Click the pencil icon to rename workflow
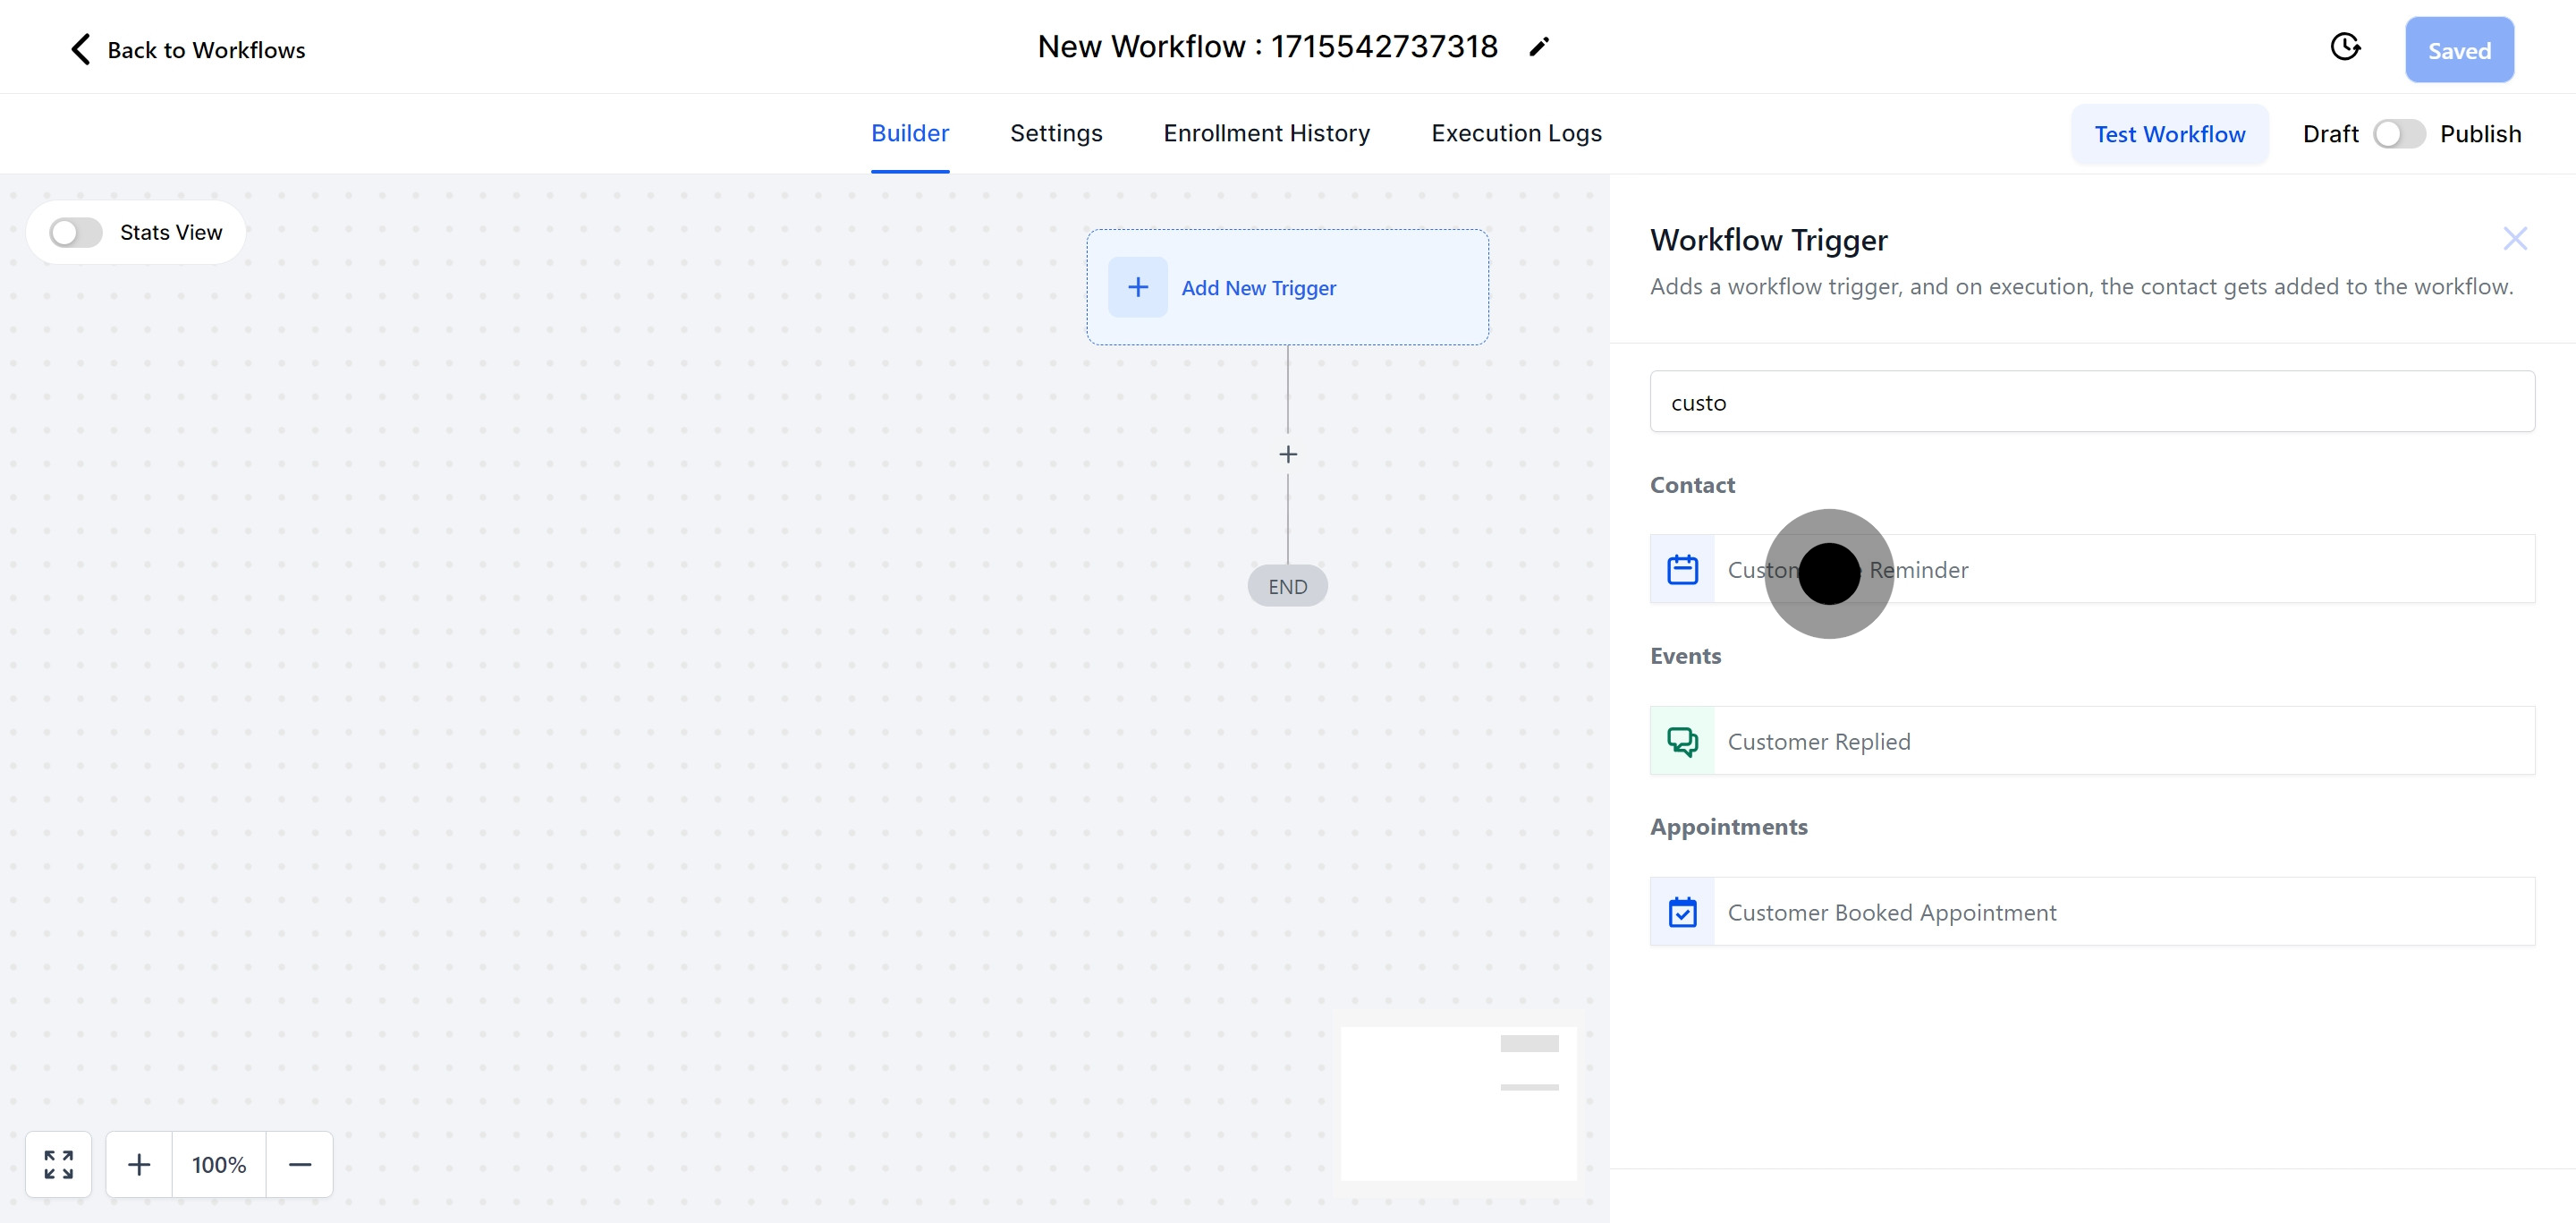2576x1223 pixels. 1539,46
